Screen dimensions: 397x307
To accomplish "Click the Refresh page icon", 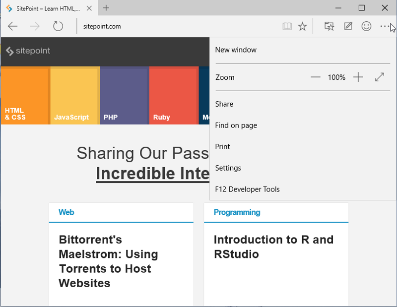I will pos(58,26).
